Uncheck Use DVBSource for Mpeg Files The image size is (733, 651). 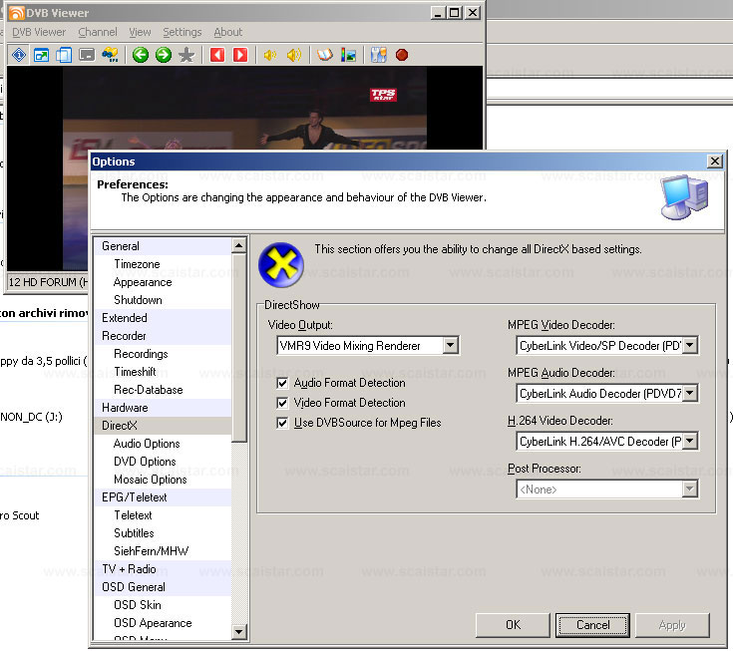282,423
